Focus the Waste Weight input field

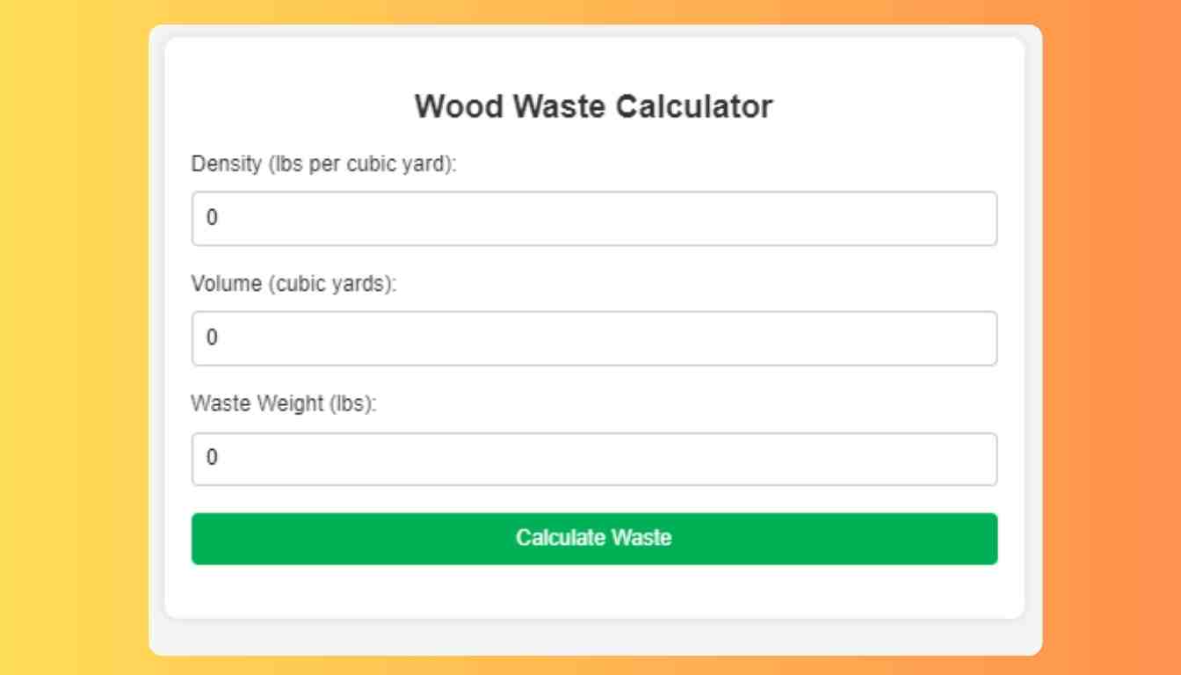coord(593,458)
